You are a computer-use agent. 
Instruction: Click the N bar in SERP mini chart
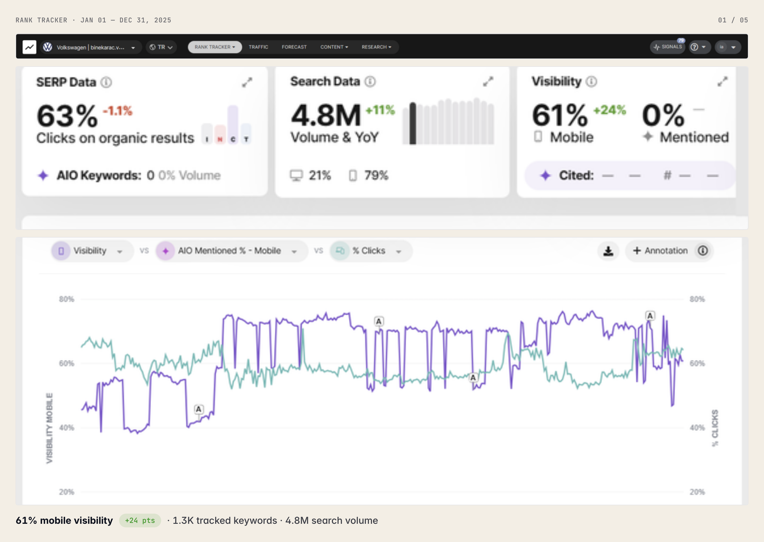click(x=220, y=134)
